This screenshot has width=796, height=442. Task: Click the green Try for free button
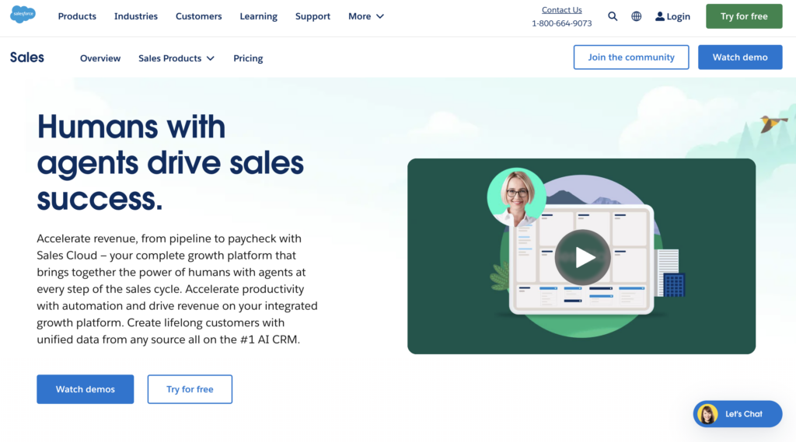pos(743,16)
